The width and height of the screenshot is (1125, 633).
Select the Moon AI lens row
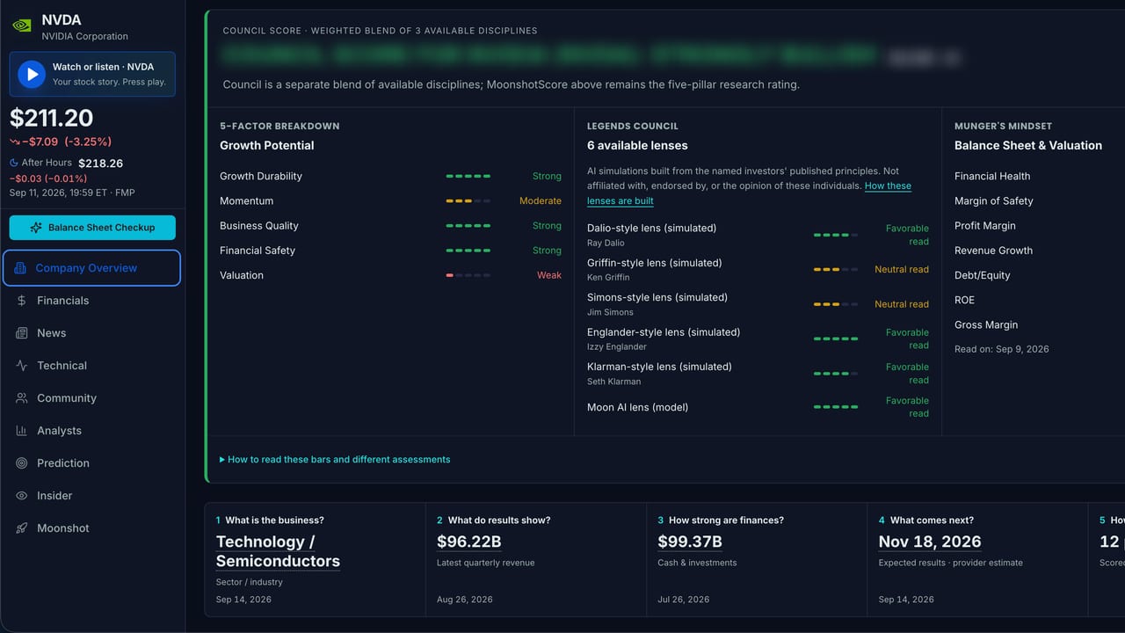click(758, 407)
